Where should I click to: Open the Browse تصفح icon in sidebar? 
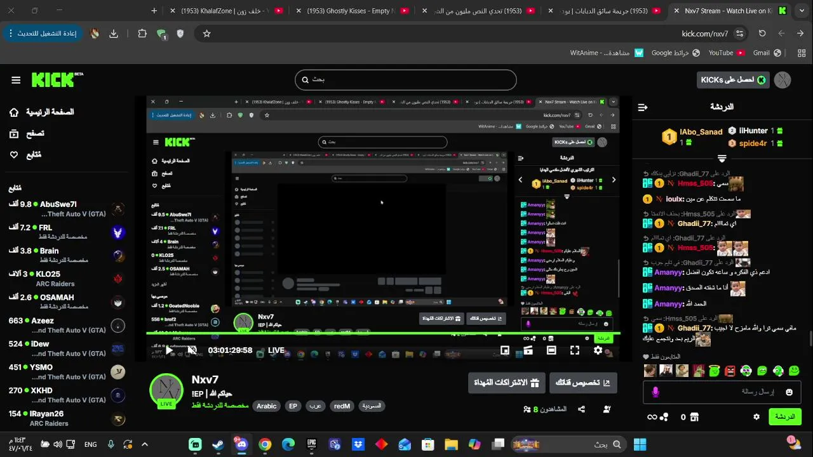point(14,134)
